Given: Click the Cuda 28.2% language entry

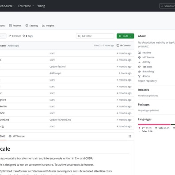Looking at the screenshot, I should point(162,128).
